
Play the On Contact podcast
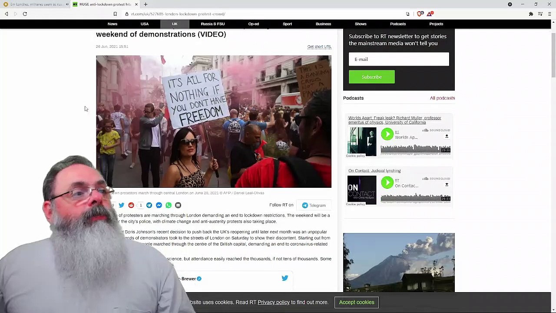pos(387,182)
